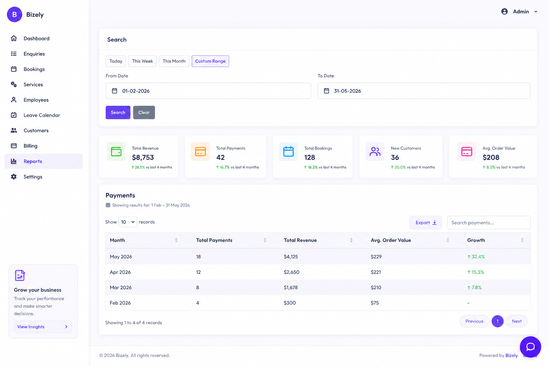Click the To Date input 31-05-2026
The height and width of the screenshot is (366, 549).
pyautogui.click(x=424, y=91)
